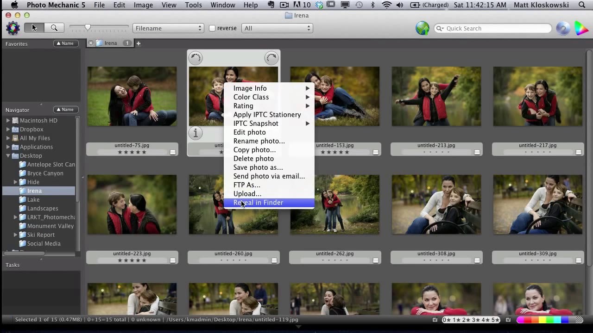
Task: Open the Photo Mechanic gear preferences icon
Action: [13, 28]
